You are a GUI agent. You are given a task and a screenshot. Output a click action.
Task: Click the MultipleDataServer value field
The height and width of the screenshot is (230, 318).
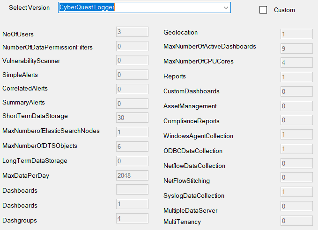296,206
